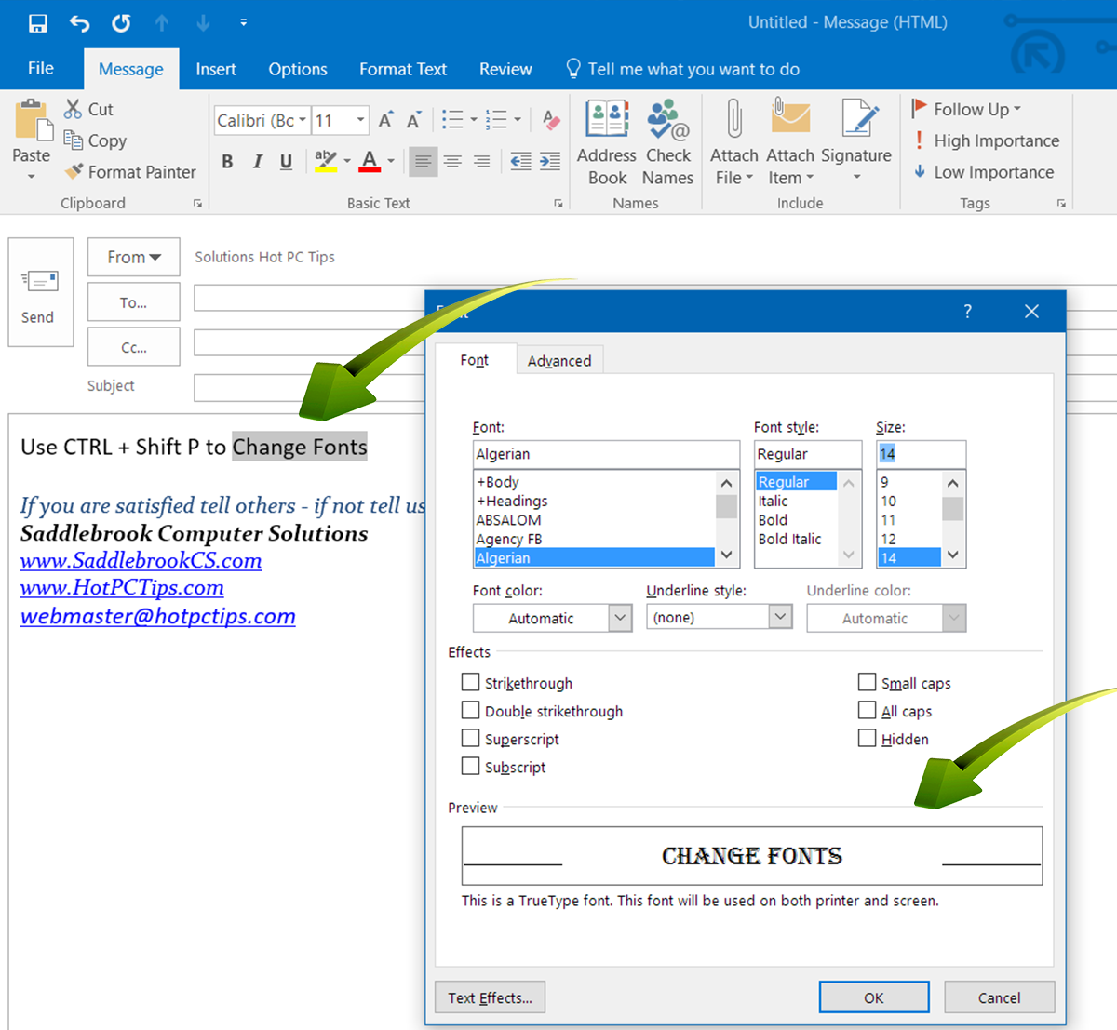
Task: Clear all formatting with the eraser icon
Action: click(551, 119)
